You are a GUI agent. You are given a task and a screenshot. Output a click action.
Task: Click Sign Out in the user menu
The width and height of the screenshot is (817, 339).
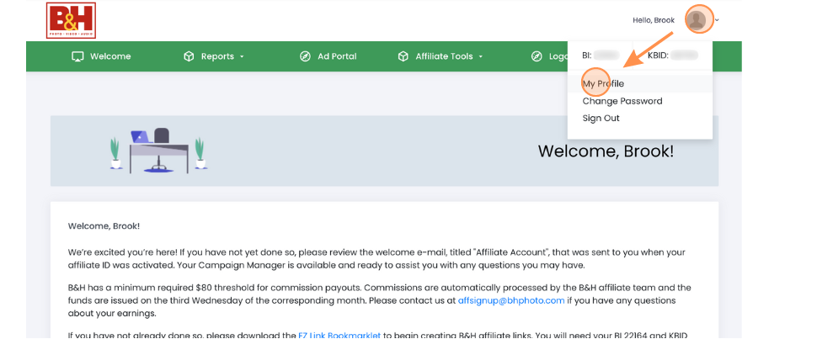point(601,118)
